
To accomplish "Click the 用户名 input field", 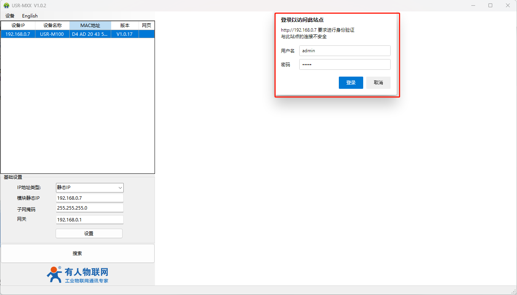I will (345, 51).
